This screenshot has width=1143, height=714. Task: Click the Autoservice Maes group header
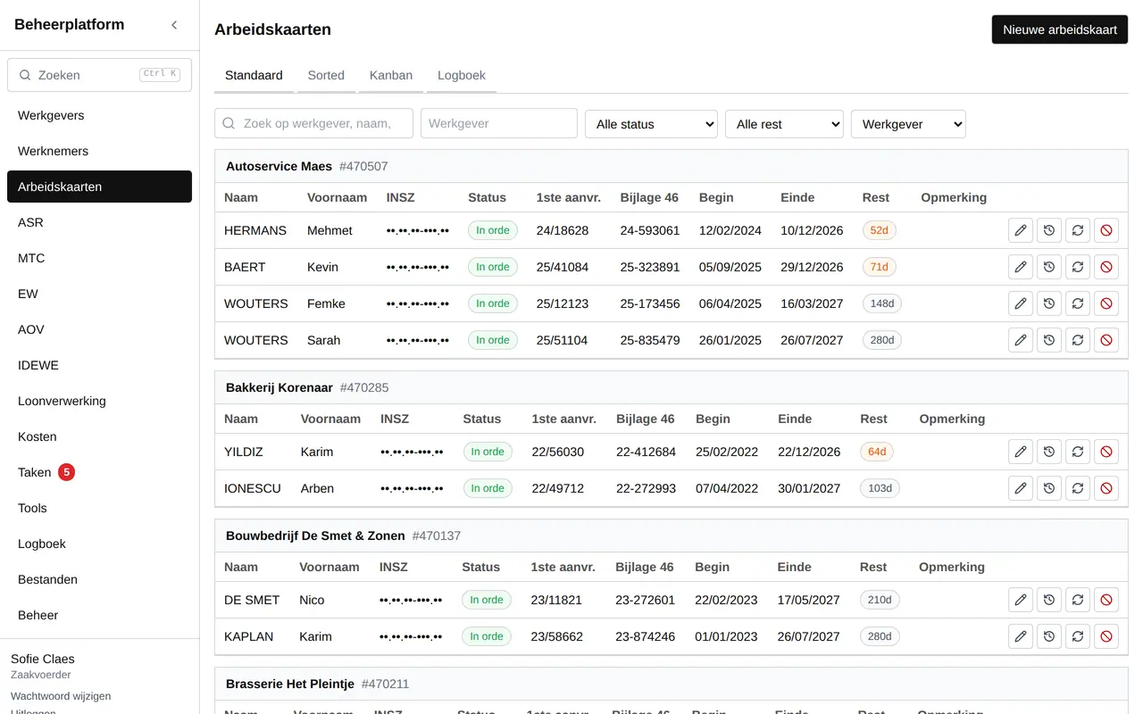click(671, 166)
